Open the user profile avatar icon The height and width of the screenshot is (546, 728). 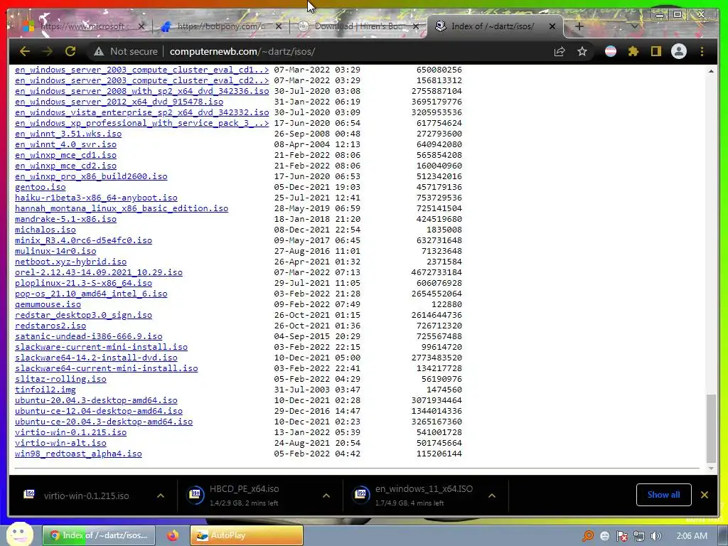click(679, 51)
